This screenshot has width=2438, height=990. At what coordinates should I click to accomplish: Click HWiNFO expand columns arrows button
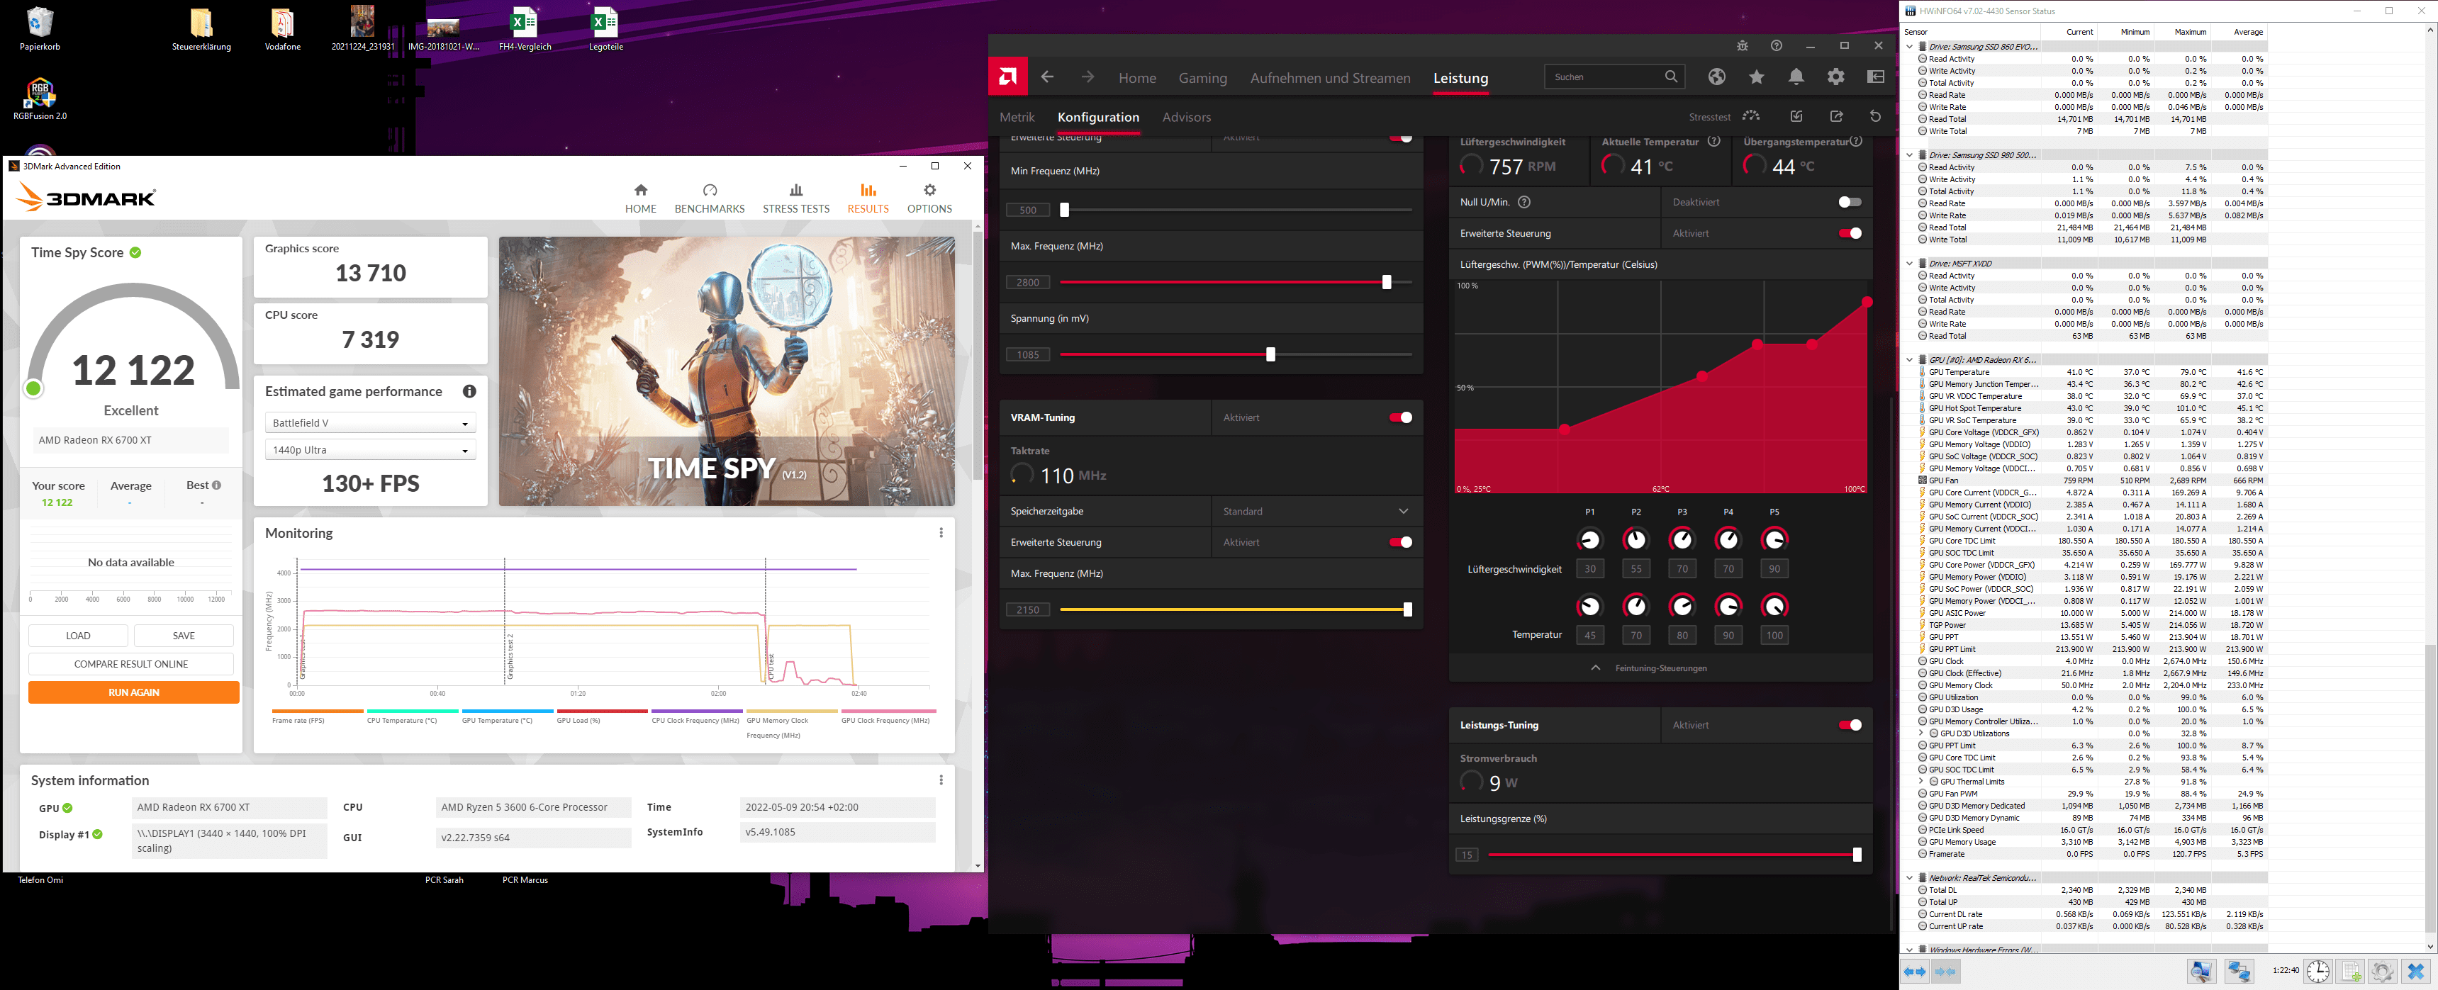point(1915,972)
